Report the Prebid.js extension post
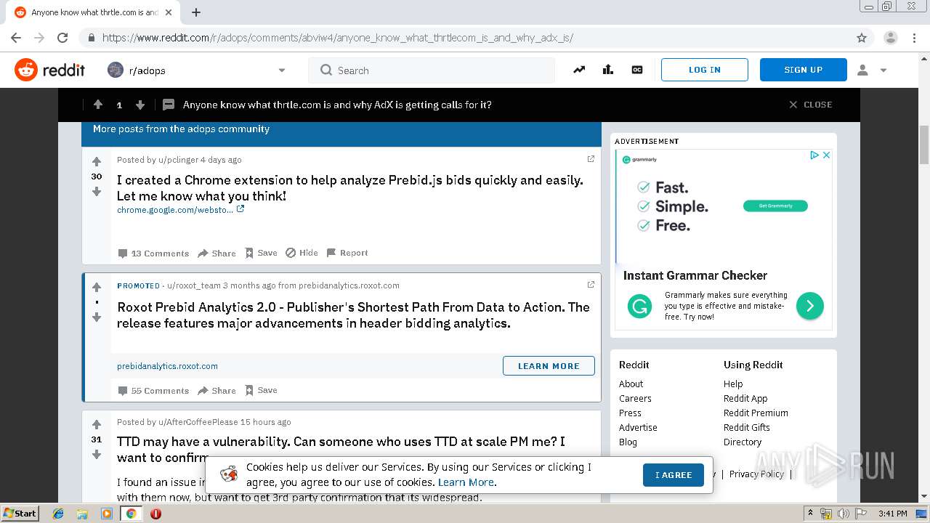This screenshot has height=523, width=930. [x=347, y=253]
